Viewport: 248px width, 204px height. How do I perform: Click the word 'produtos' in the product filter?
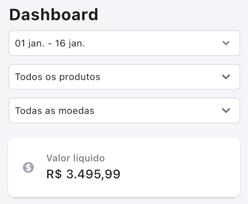tap(80, 77)
